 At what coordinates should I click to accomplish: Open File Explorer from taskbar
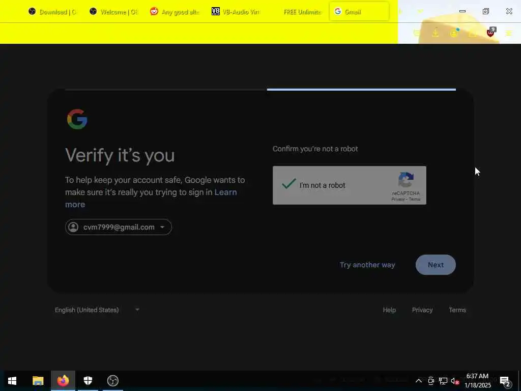pyautogui.click(x=38, y=381)
